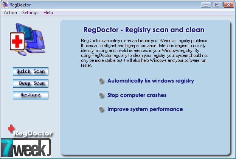
Task: Minimize the RegDoctor window
Action: coord(206,5)
